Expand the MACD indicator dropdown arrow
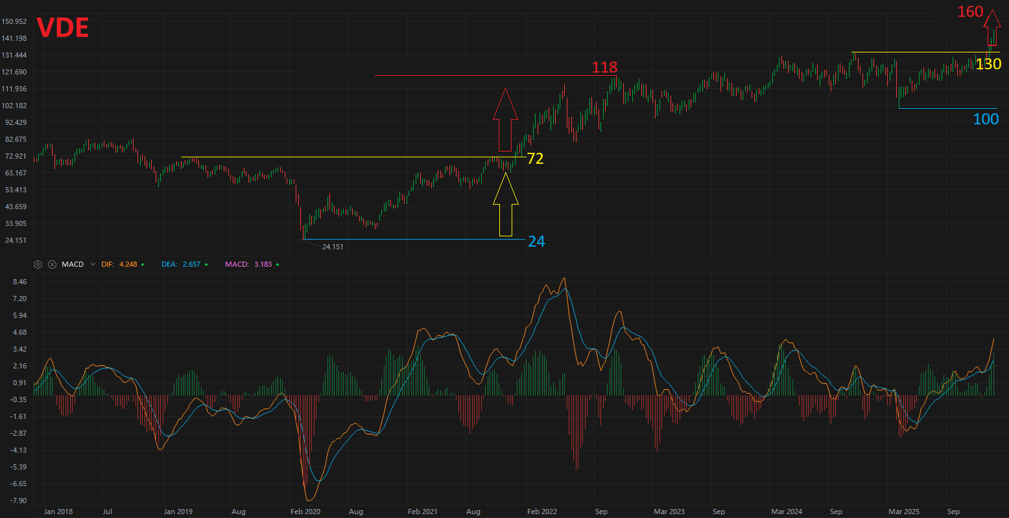The image size is (1009, 518). pos(93,264)
